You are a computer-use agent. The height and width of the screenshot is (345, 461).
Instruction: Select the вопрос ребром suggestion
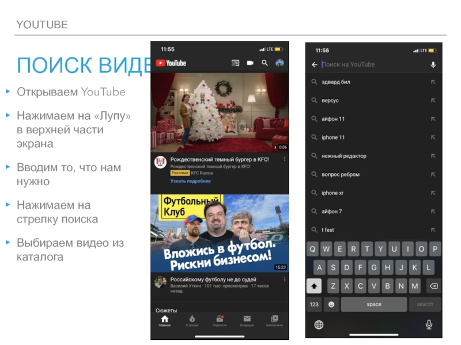374,174
